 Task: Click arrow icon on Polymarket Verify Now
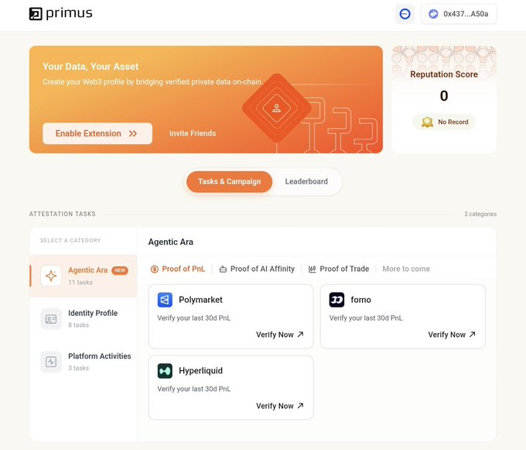[x=301, y=334]
